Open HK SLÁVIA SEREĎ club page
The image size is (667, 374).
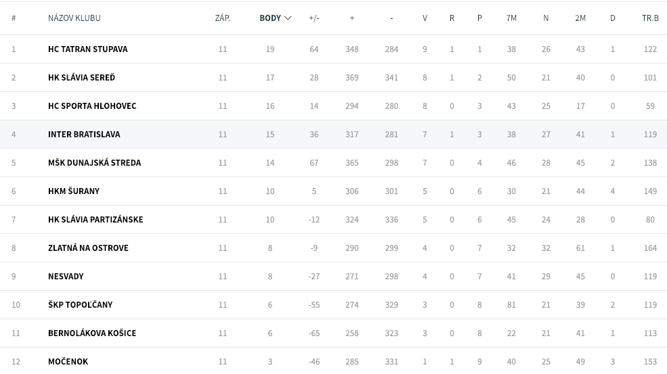coord(82,77)
